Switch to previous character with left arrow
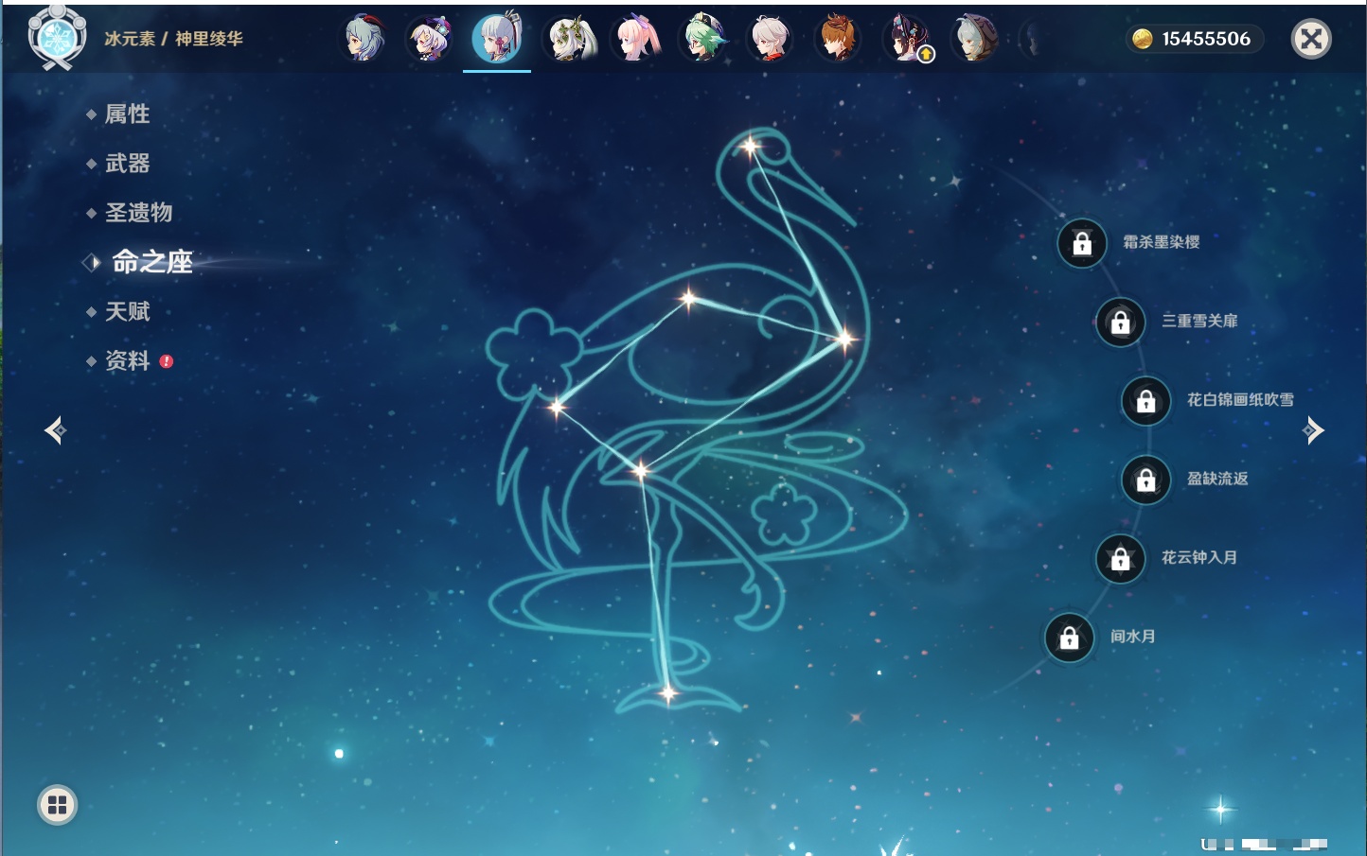Viewport: 1367px width, 856px height. [55, 430]
